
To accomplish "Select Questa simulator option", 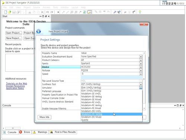I will (112, 120).
